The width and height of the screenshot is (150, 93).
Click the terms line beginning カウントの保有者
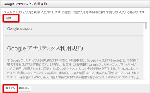coord(73,77)
